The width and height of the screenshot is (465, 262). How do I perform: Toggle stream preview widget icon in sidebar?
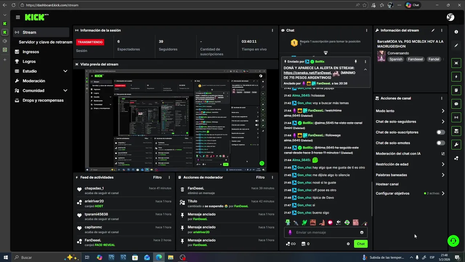(x=456, y=63)
